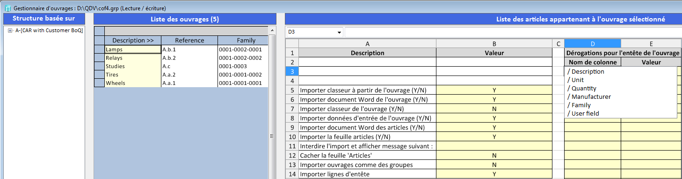Click the scroll-up arrow of works list

point(272,30)
